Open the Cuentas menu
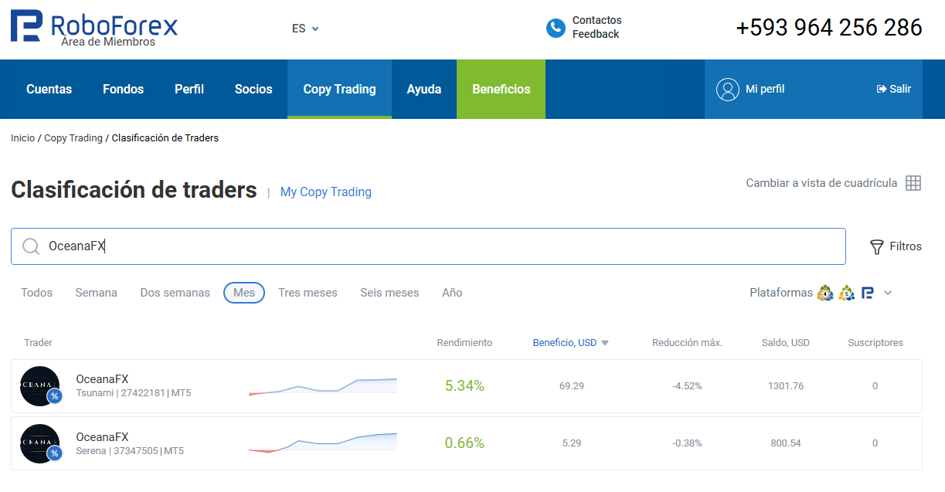The width and height of the screenshot is (945, 492). [49, 90]
